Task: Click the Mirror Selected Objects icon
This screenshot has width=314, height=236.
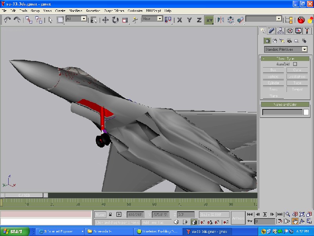Action: click(220, 20)
